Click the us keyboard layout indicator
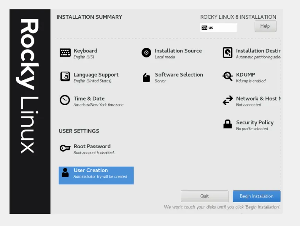The image size is (300, 226). tap(218, 28)
